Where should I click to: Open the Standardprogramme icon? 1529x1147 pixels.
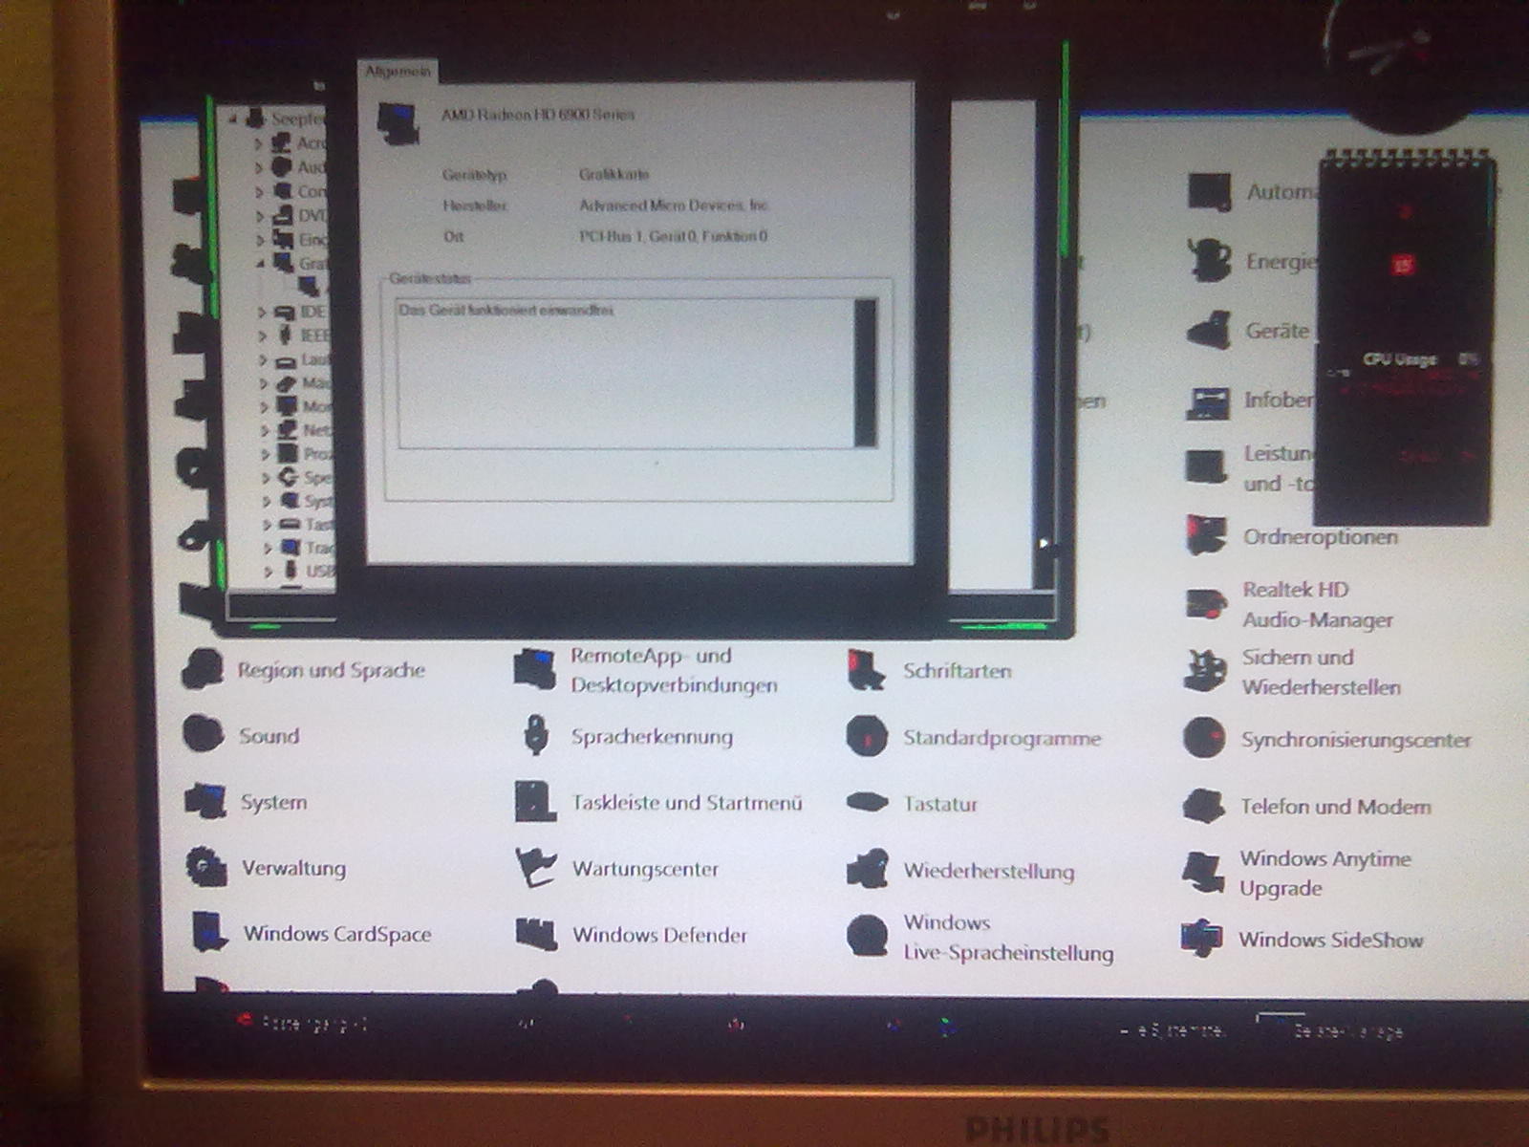[x=867, y=737]
